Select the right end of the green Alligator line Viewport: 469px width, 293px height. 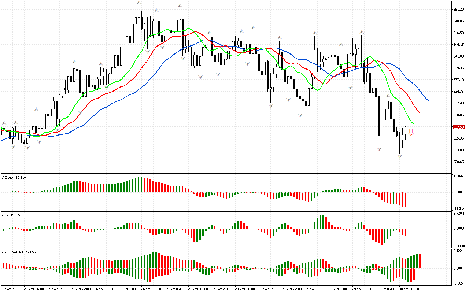pyautogui.click(x=414, y=124)
